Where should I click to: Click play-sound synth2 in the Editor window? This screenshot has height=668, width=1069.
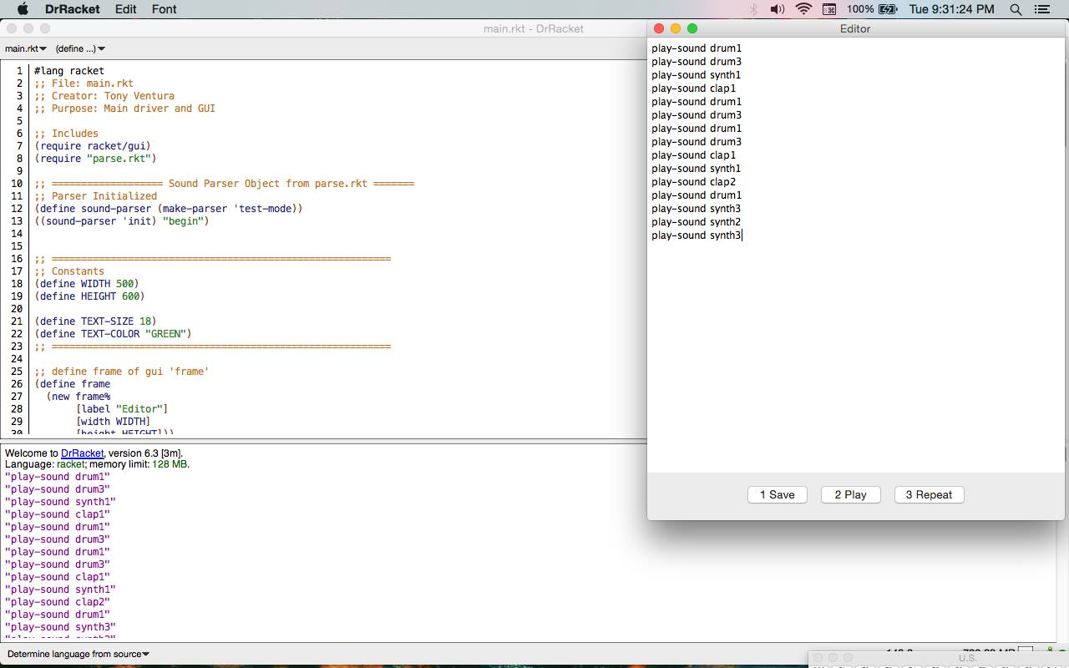[696, 222]
